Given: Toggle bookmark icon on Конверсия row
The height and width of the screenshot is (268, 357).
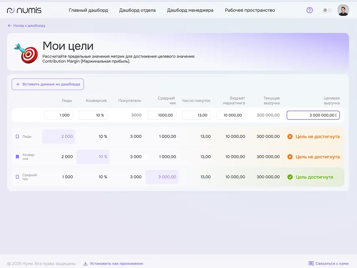Looking at the screenshot, I should [17, 157].
